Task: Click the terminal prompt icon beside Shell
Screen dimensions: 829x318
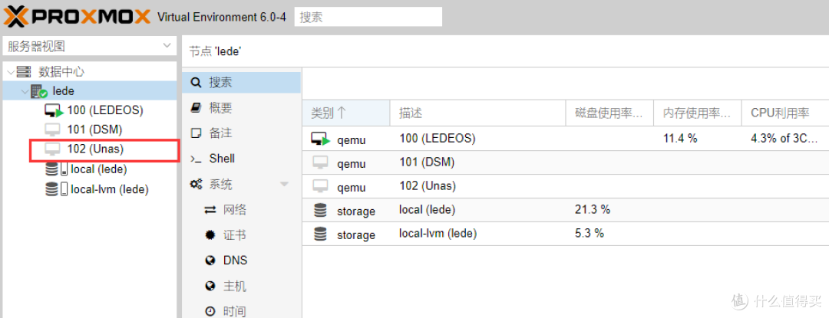Action: click(x=196, y=159)
